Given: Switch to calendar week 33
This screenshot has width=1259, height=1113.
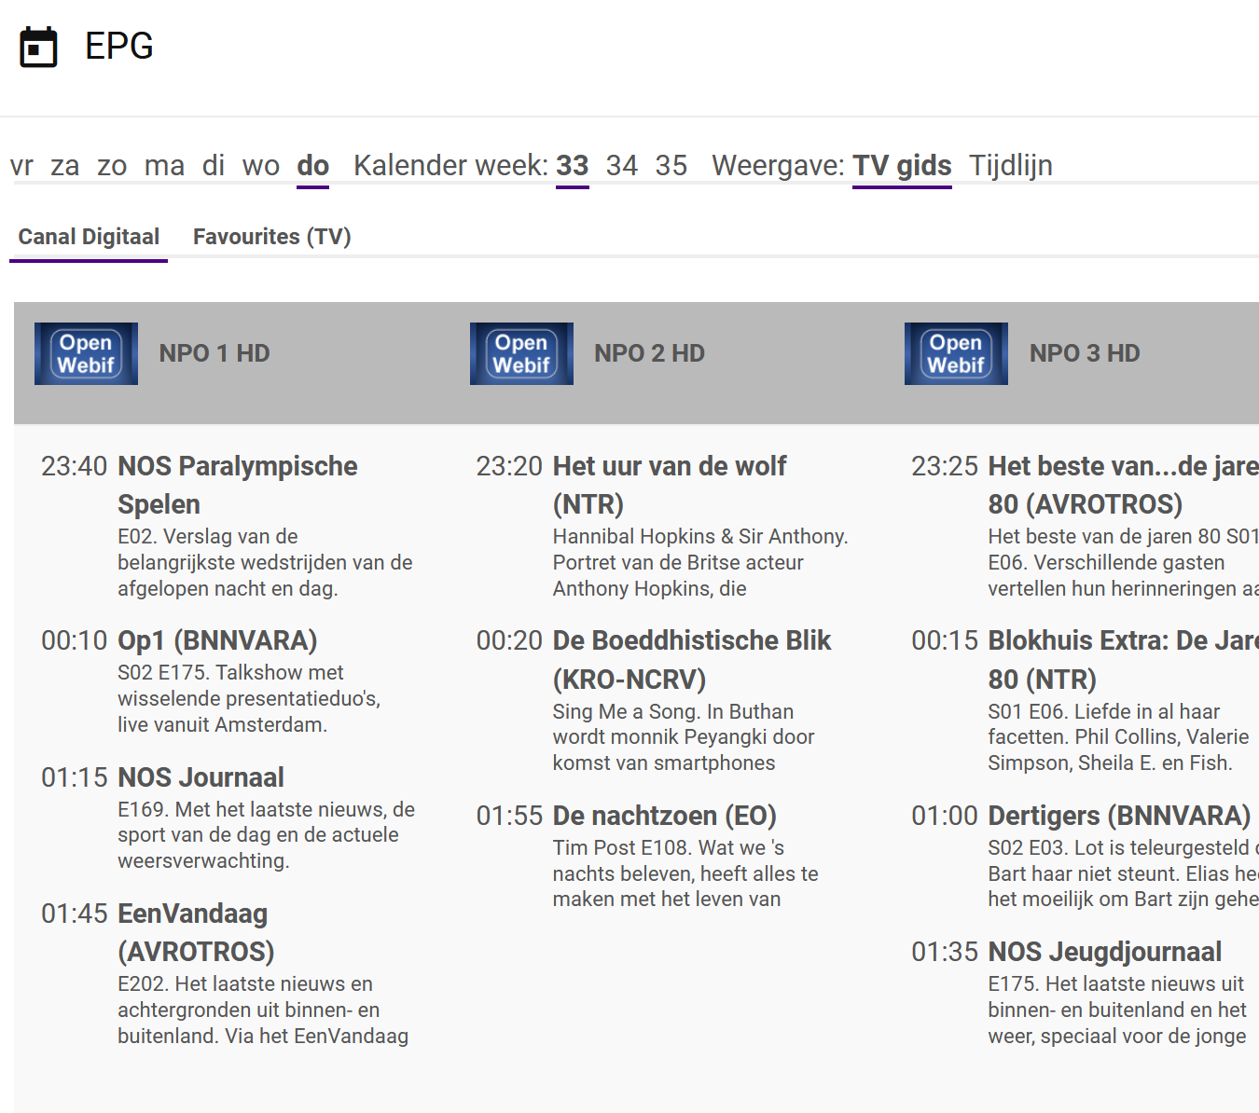Looking at the screenshot, I should coord(573,166).
